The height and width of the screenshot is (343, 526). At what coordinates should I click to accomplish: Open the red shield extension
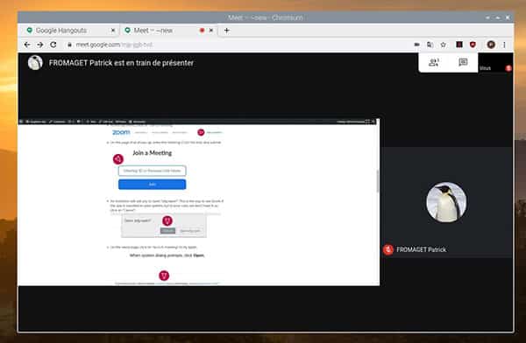[x=473, y=45]
